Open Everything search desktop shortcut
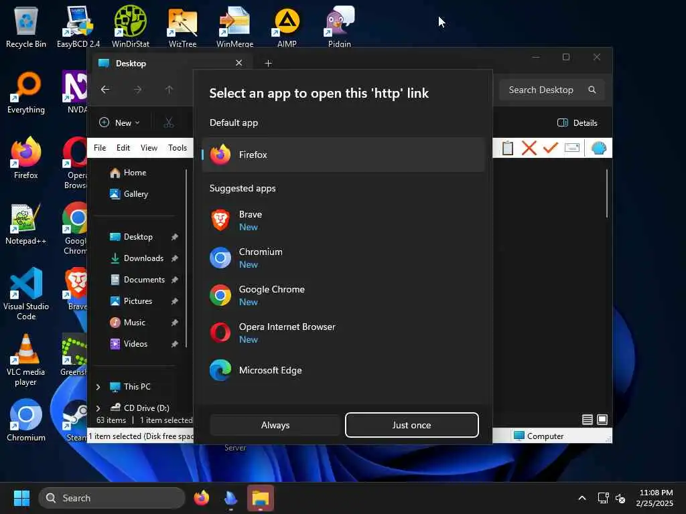 tap(26, 92)
